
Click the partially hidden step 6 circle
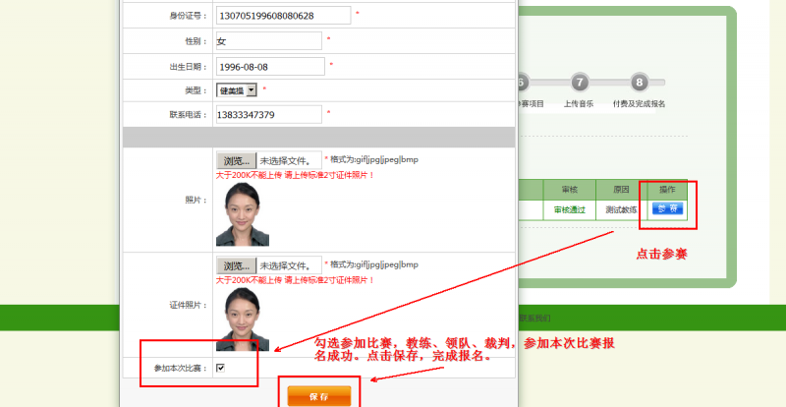pos(523,83)
